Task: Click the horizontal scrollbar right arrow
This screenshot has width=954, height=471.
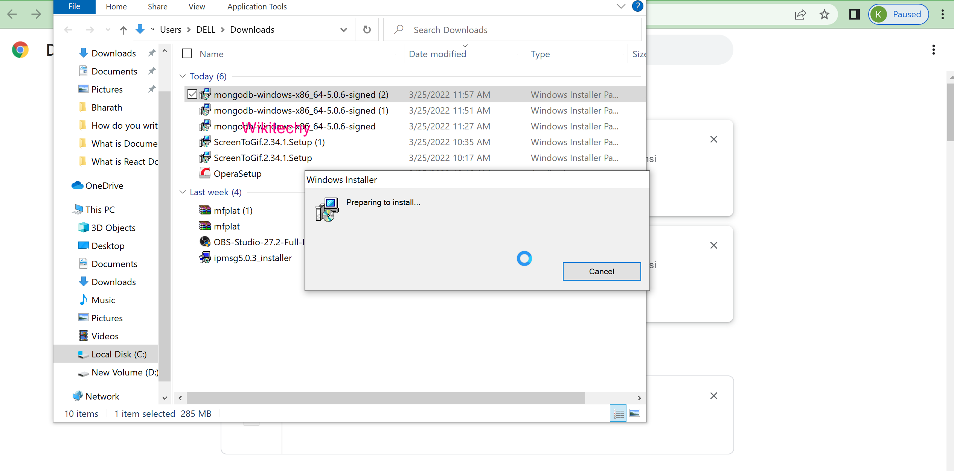Action: click(639, 398)
